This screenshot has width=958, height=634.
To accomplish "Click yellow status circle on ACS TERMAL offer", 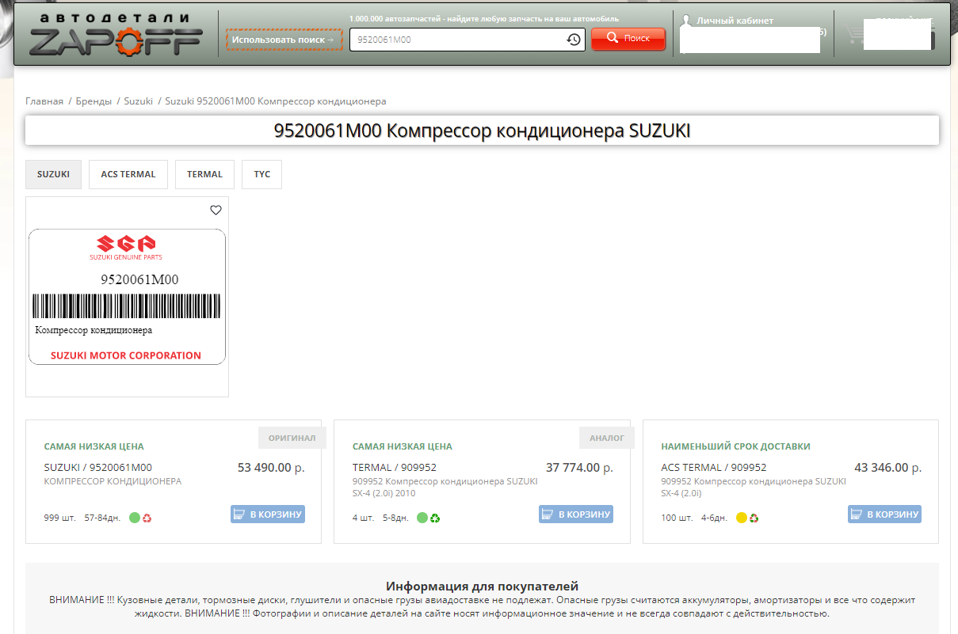I will [742, 518].
